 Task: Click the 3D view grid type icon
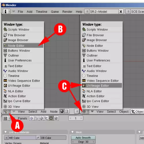84,111
